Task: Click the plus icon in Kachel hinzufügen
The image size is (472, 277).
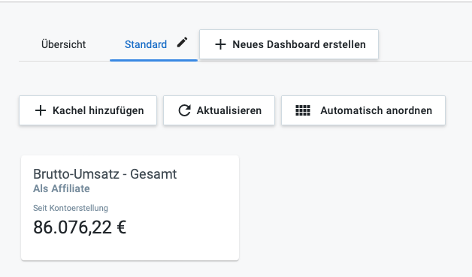Action: (41, 110)
